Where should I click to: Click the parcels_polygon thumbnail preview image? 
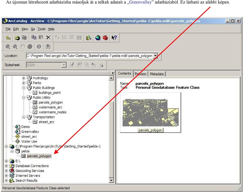[x=150, y=113]
